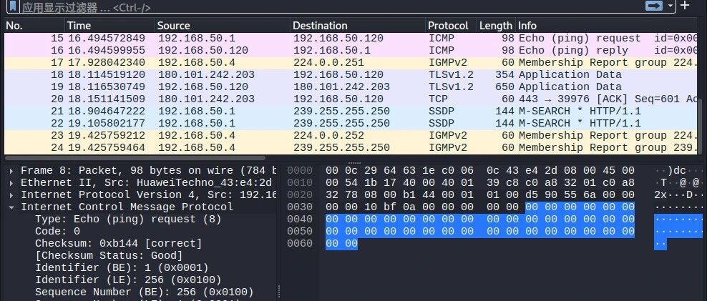The width and height of the screenshot is (707, 301).
Task: Select packet 16 ICMP Echo reply
Action: click(351, 51)
